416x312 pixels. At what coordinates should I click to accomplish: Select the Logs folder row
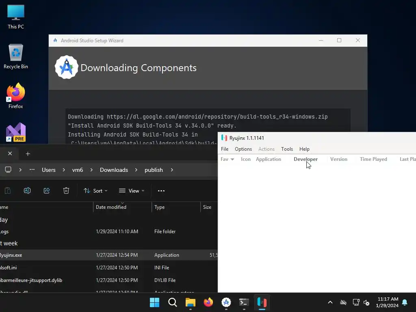109,231
